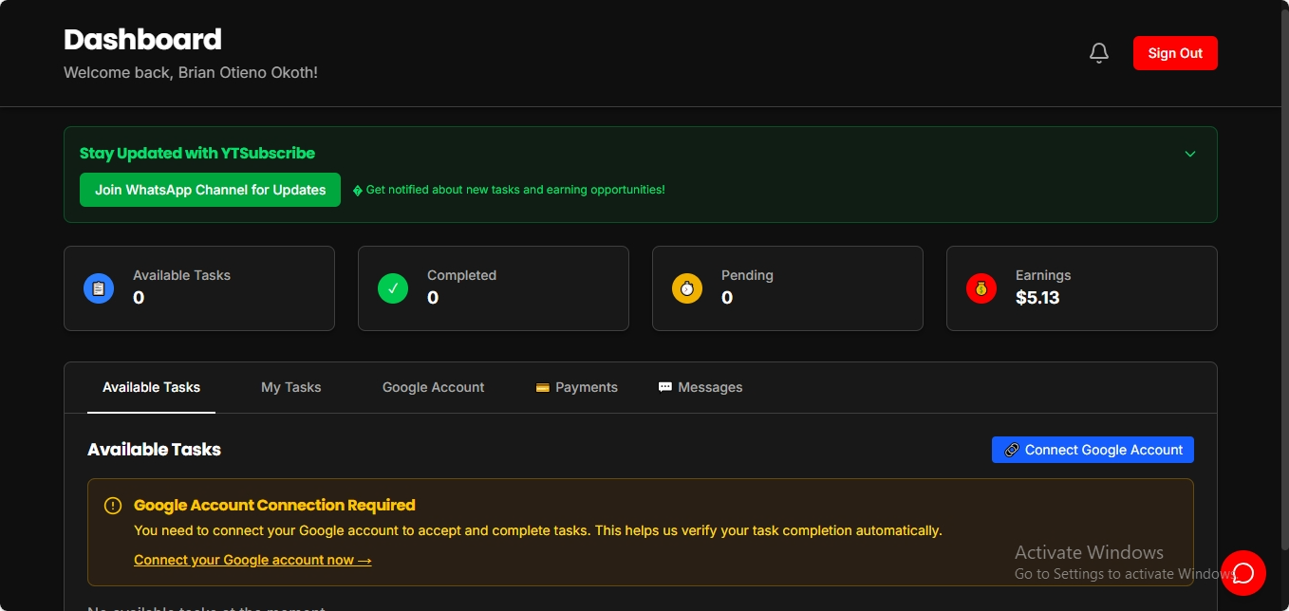Open the notification bell
The image size is (1289, 611).
[x=1098, y=53]
